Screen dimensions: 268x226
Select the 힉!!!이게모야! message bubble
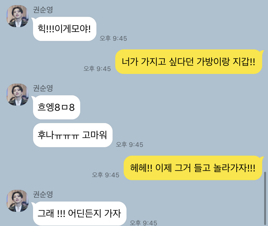tap(64, 29)
